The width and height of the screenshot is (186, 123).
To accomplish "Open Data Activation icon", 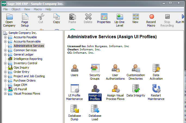I will click(x=156, y=72).
